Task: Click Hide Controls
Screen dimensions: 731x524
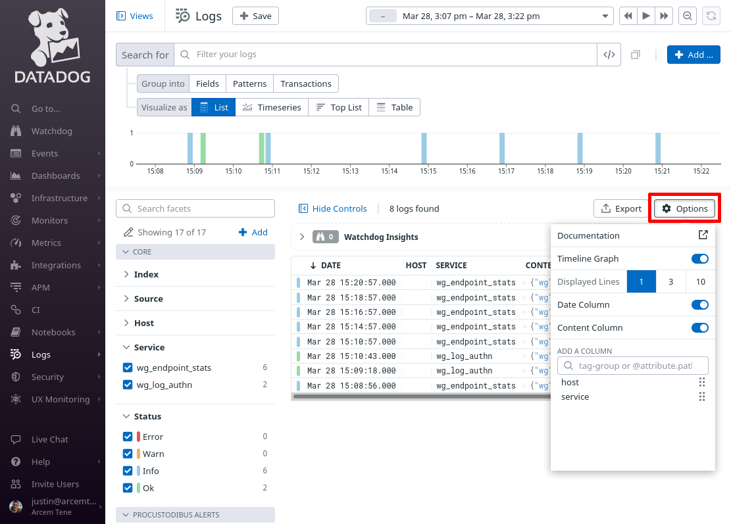Action: pos(333,208)
